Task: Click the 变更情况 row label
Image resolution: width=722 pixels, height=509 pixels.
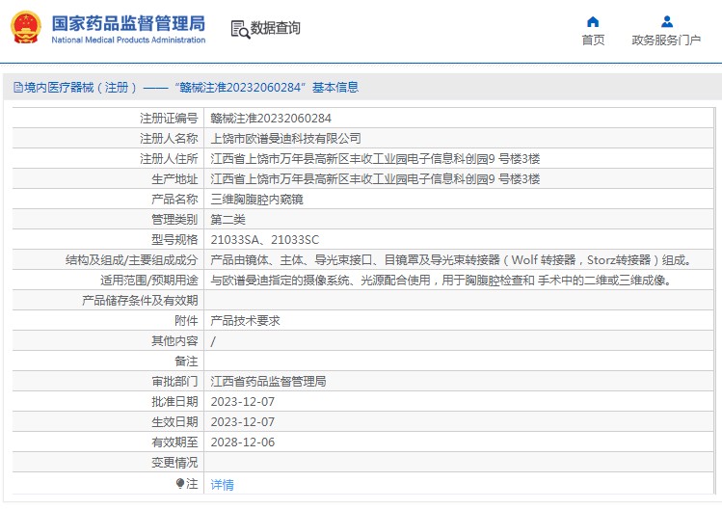Action: (x=174, y=463)
